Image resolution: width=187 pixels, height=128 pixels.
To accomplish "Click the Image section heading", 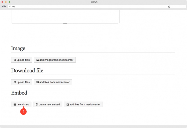I will (x=18, y=48).
